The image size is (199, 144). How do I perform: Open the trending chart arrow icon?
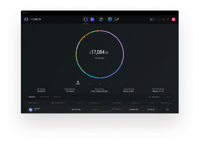pyautogui.click(x=117, y=19)
